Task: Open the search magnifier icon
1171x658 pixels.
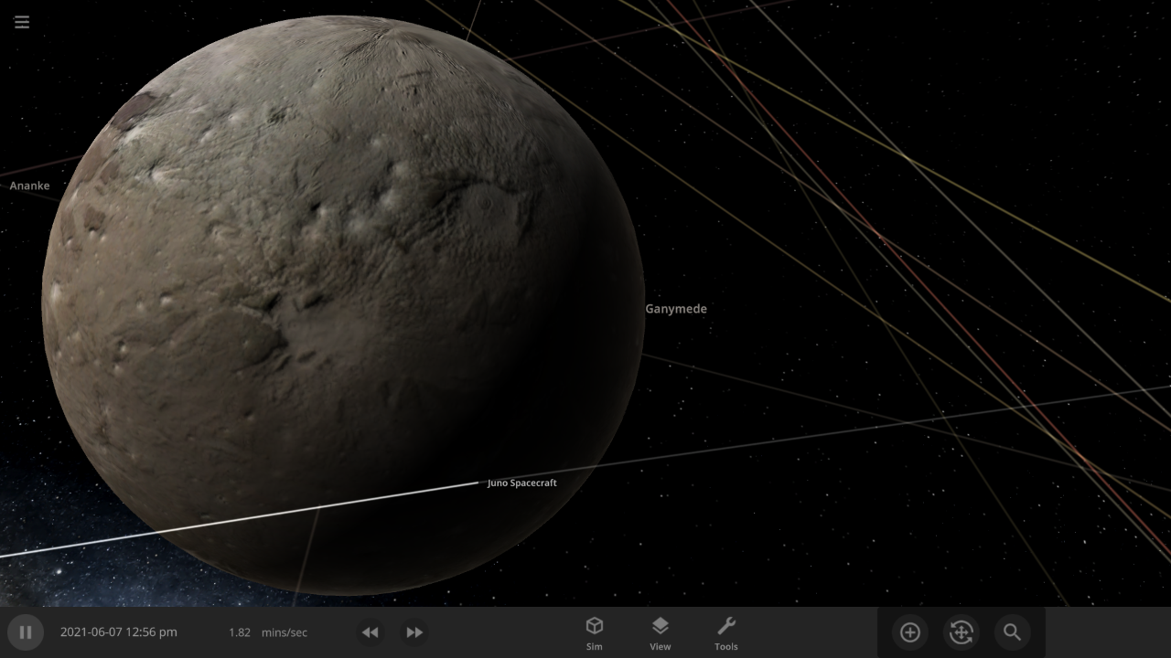Action: (x=1012, y=632)
